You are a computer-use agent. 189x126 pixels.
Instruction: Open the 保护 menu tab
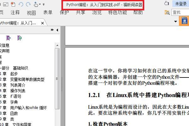pyautogui.click(x=64, y=12)
